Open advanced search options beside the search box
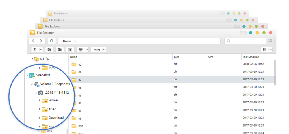 point(270,41)
